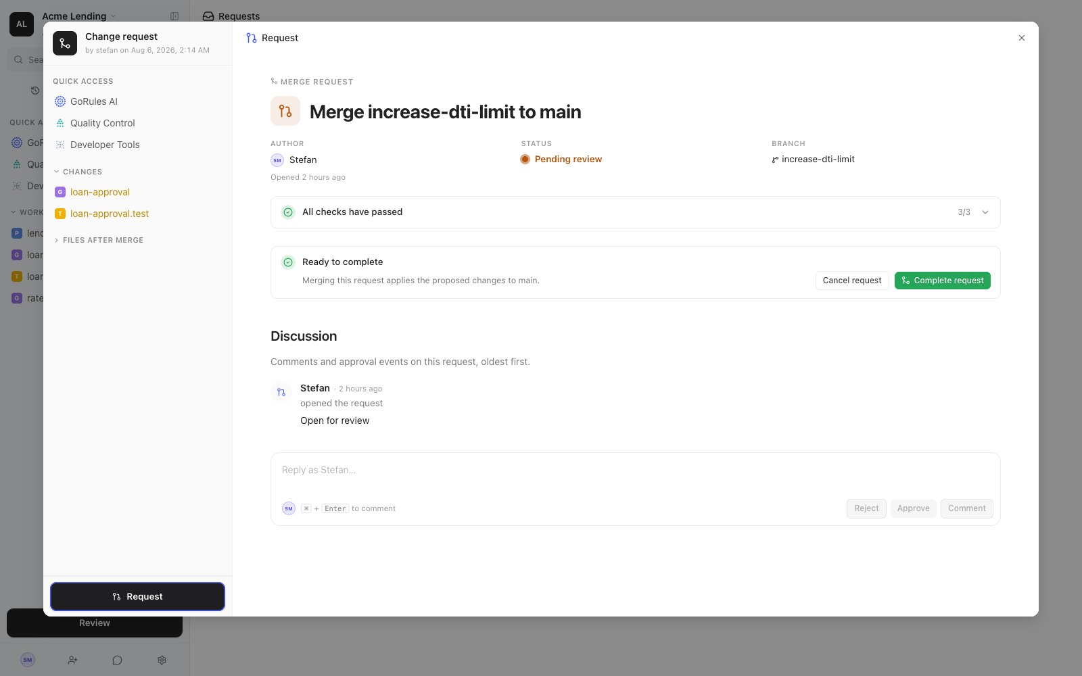Click the increase-dti-limit branch name
The width and height of the screenshot is (1082, 676).
pos(818,159)
